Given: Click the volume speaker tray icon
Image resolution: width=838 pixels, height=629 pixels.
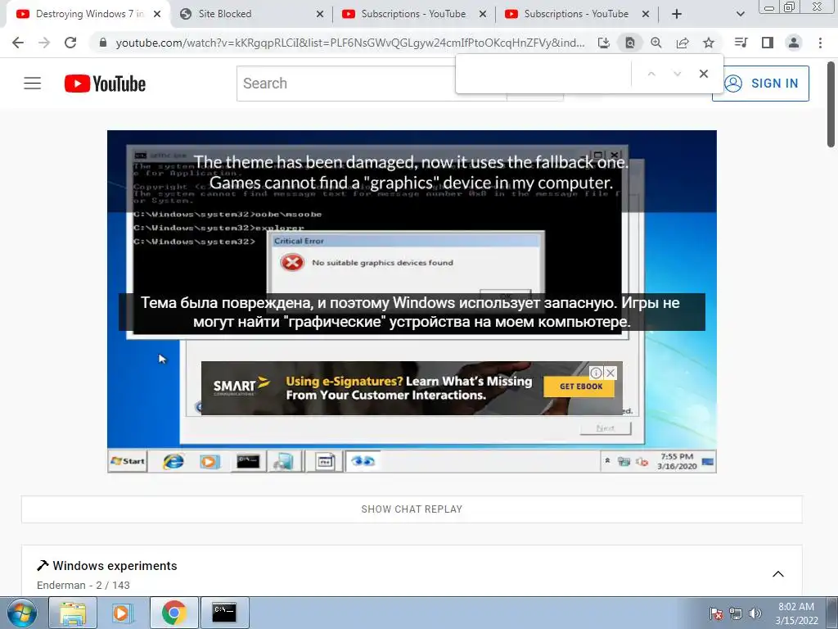Looking at the screenshot, I should click(x=755, y=613).
